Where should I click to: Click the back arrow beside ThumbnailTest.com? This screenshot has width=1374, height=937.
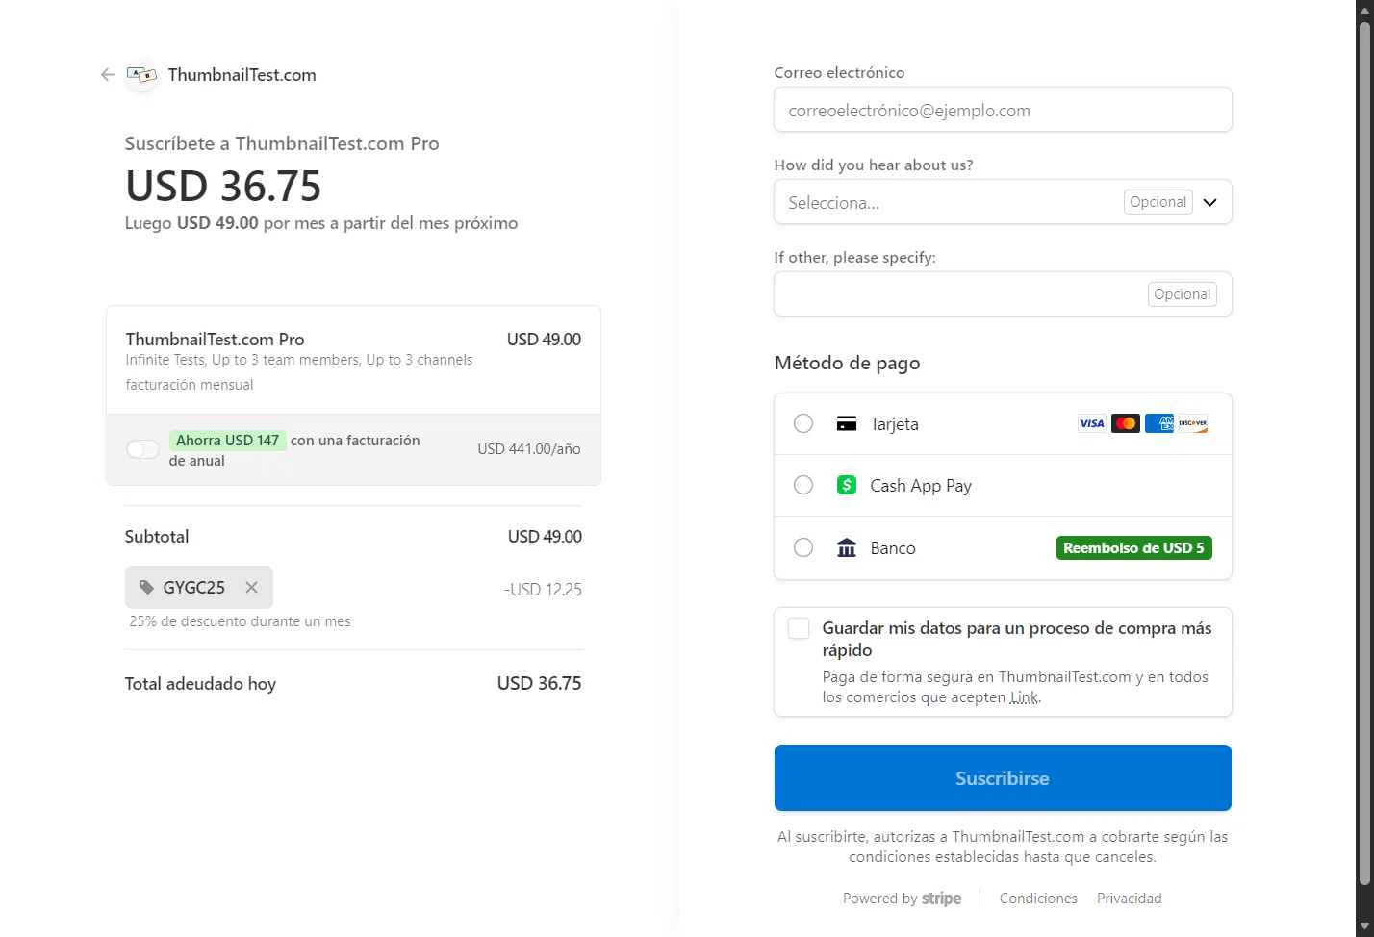pyautogui.click(x=108, y=75)
